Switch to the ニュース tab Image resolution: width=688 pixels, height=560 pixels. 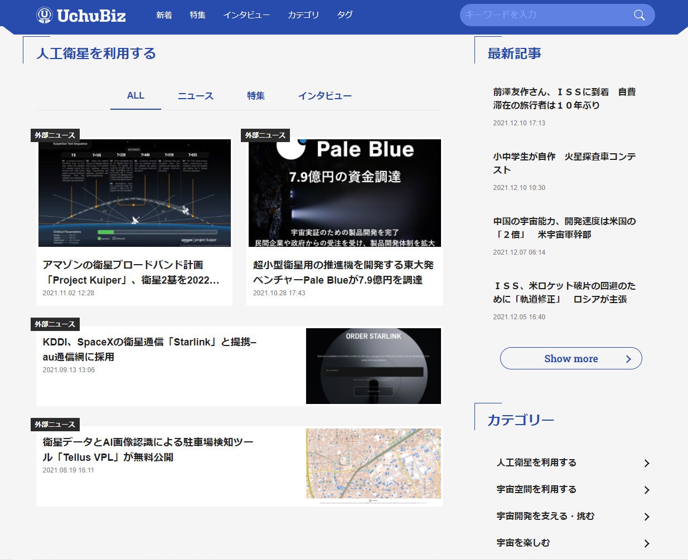click(195, 96)
